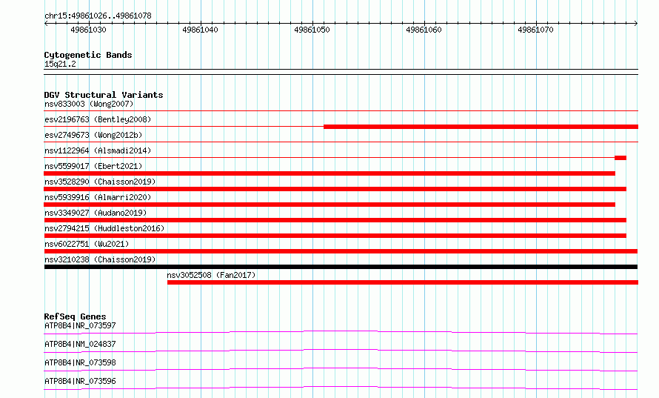
Task: Open variant nsv5599017 (Ebert2021)
Action: click(93, 166)
